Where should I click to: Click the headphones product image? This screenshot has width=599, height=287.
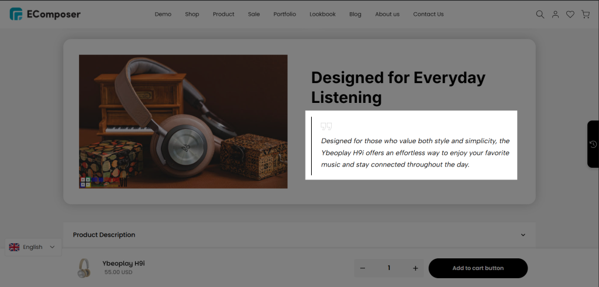point(183,122)
